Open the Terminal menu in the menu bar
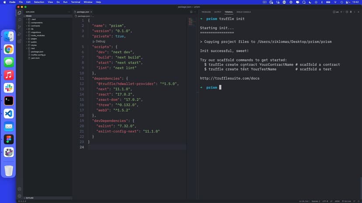This screenshot has width=362, height=203. pos(76,2)
